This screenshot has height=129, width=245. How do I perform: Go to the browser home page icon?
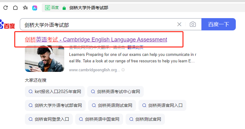pos(15,8)
